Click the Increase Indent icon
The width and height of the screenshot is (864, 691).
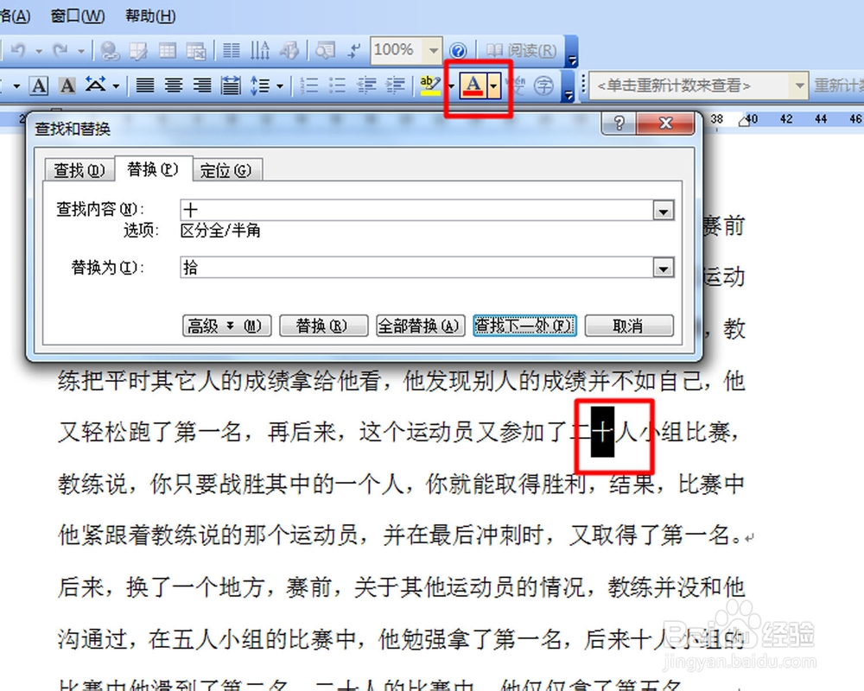pos(395,86)
